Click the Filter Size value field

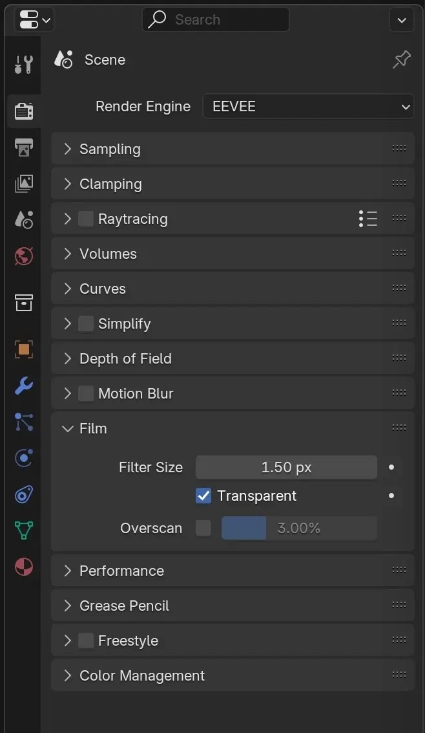(286, 467)
